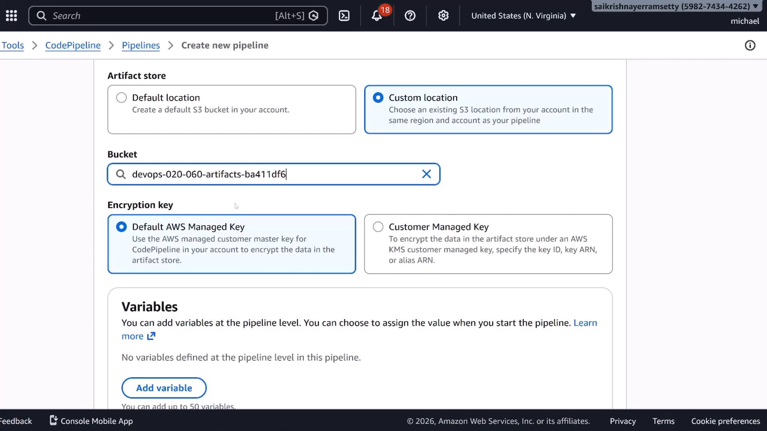
Task: Click the Amazon Q icon in search bar
Action: click(x=314, y=16)
